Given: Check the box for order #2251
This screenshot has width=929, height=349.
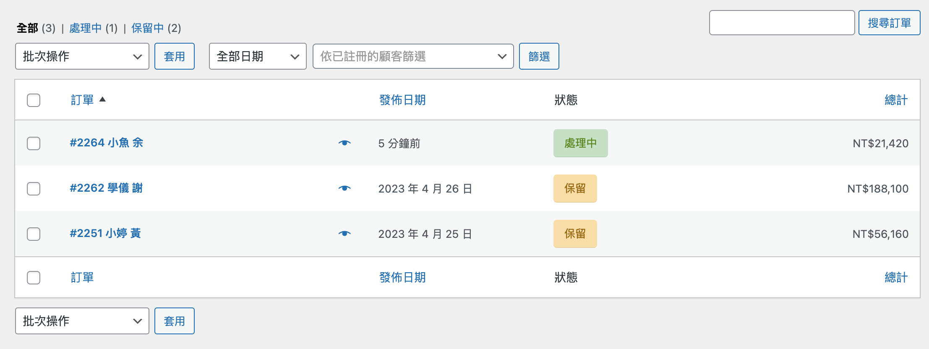Looking at the screenshot, I should tap(34, 234).
